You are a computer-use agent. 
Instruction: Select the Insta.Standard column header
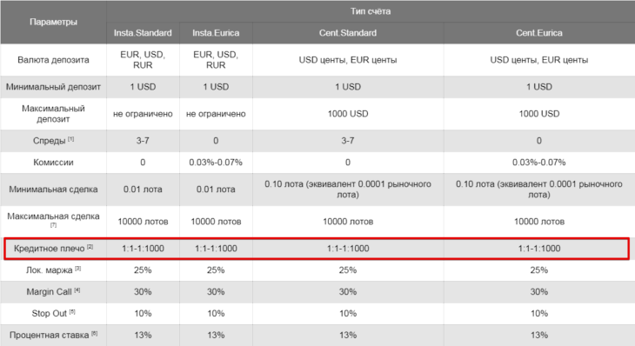pyautogui.click(x=143, y=33)
